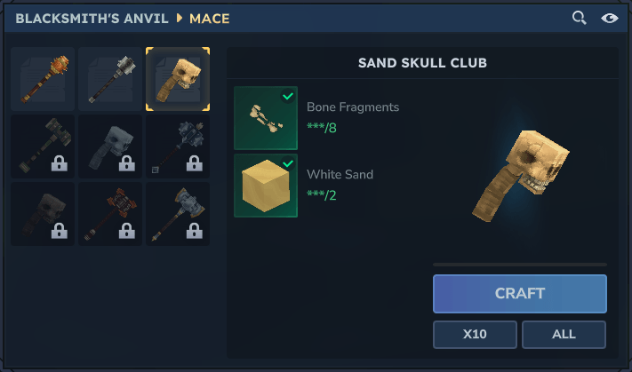The image size is (632, 372).
Task: Choose the locked green stone hammer recipe
Action: pyautogui.click(x=43, y=146)
